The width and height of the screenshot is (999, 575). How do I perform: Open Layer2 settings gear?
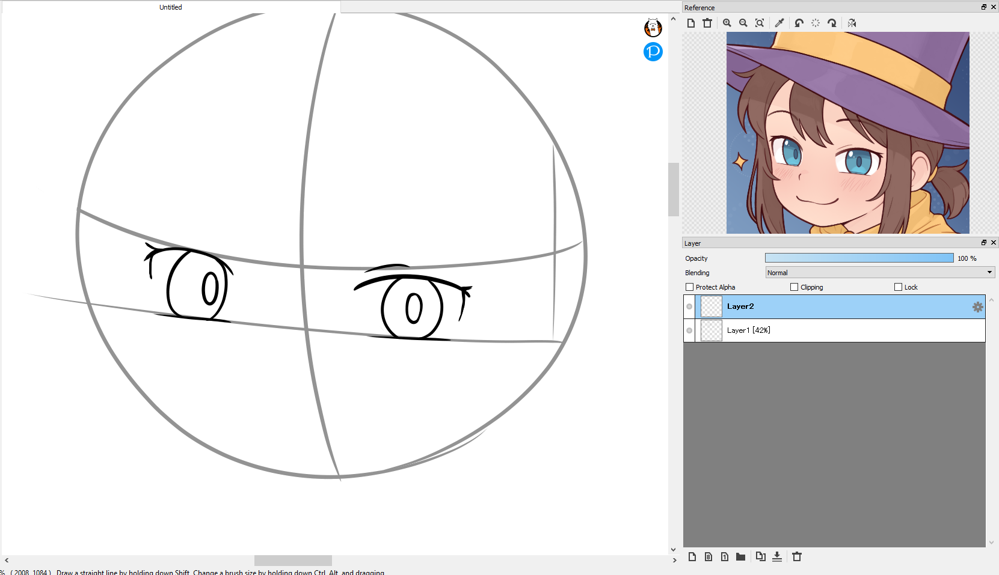tap(977, 307)
